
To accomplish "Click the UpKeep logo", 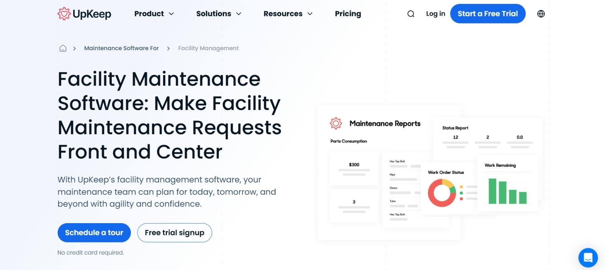I will 84,14.
